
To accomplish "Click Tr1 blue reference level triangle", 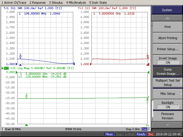I will tap(17, 64).
